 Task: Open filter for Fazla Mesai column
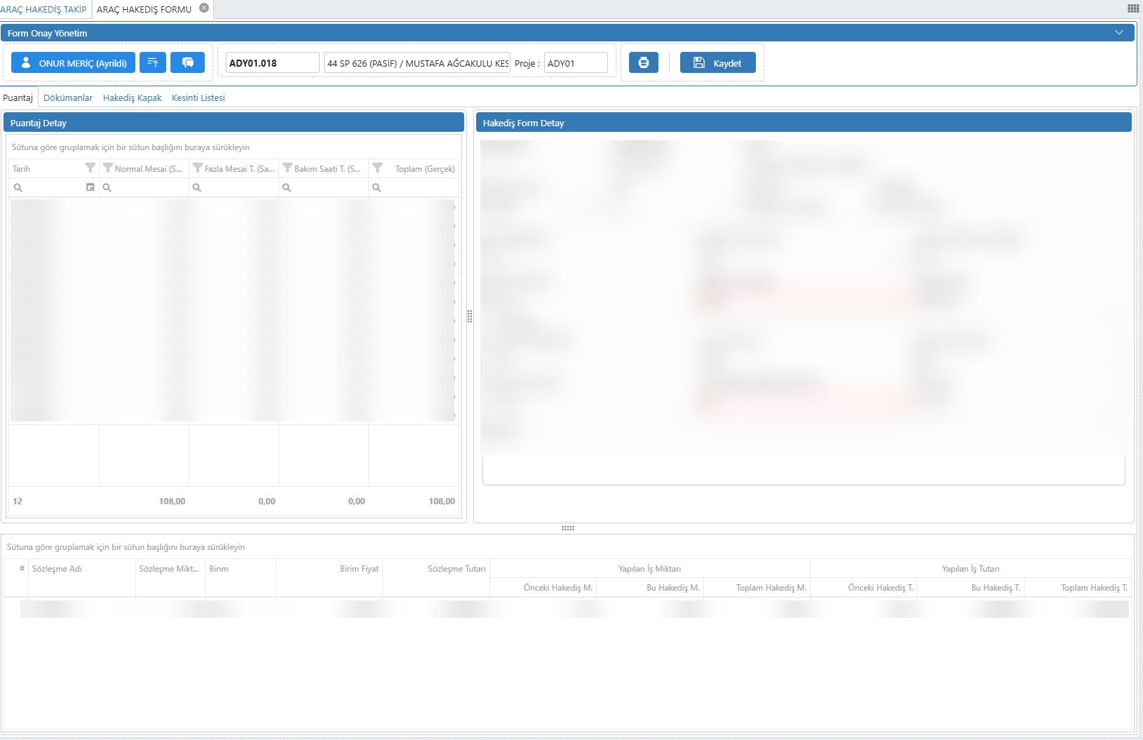pyautogui.click(x=198, y=168)
